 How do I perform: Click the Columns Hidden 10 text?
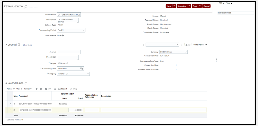(x=15, y=120)
